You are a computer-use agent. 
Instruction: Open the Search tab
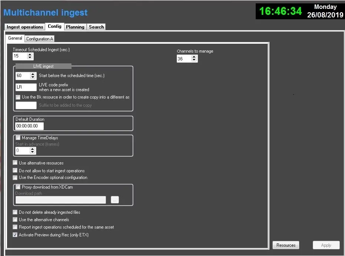[x=96, y=27]
